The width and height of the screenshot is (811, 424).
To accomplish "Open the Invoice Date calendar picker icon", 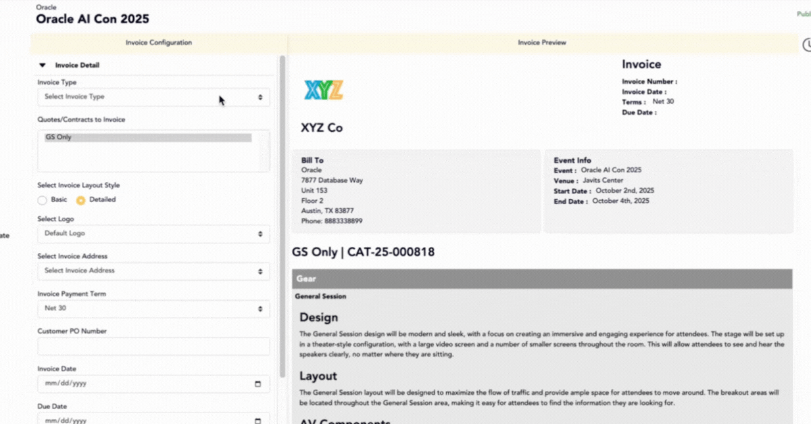I will pos(257,384).
